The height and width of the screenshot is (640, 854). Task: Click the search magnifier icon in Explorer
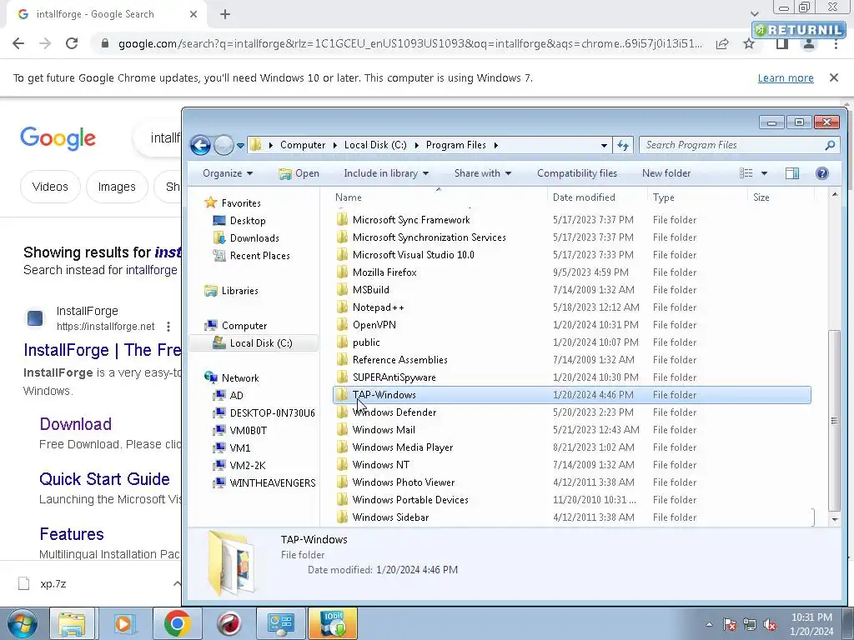click(830, 145)
